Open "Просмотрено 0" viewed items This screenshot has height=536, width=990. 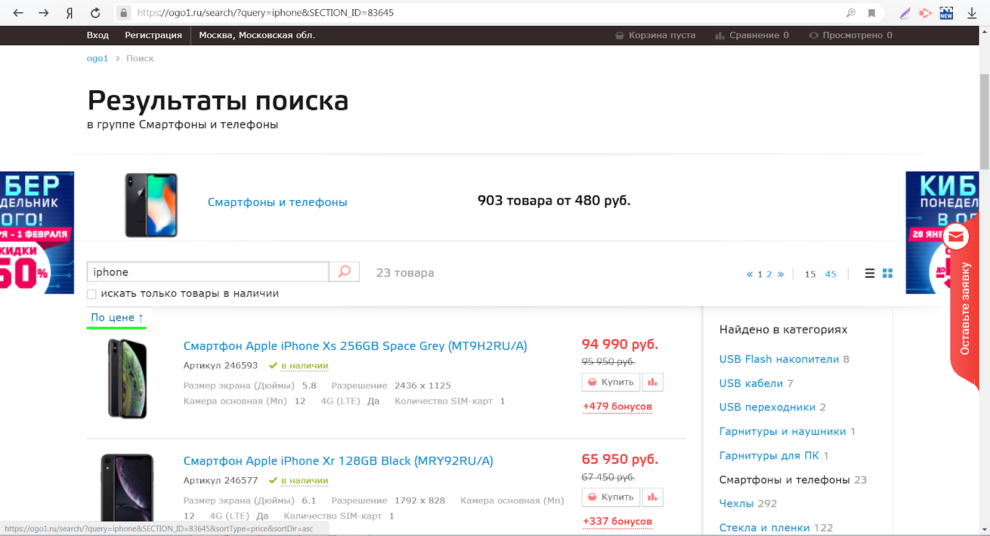click(851, 35)
